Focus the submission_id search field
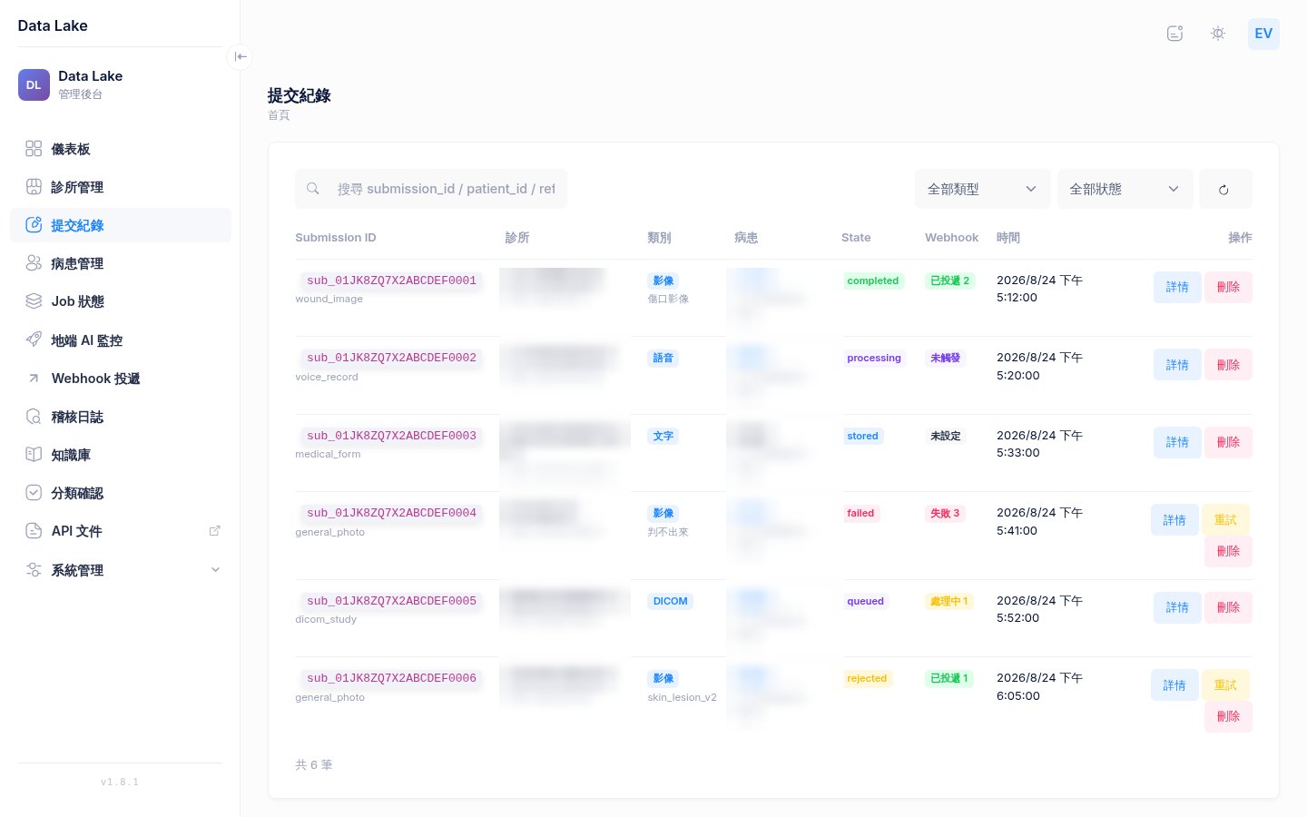 (x=431, y=189)
